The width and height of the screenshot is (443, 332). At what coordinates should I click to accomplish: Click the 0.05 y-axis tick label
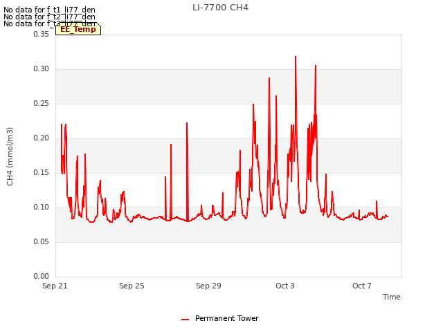pos(41,241)
